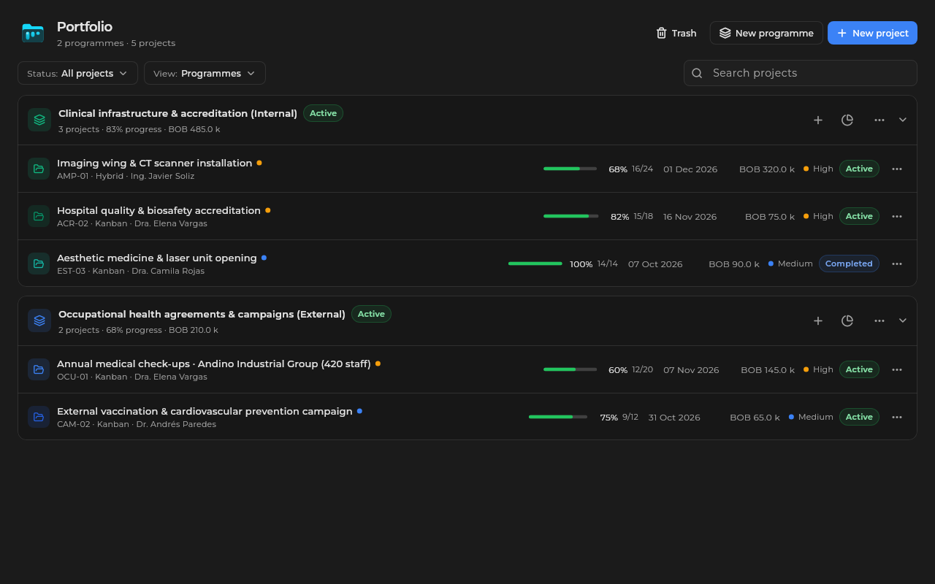Click folder icon of Aesthetic medicine project
935x584 pixels.
tap(39, 264)
